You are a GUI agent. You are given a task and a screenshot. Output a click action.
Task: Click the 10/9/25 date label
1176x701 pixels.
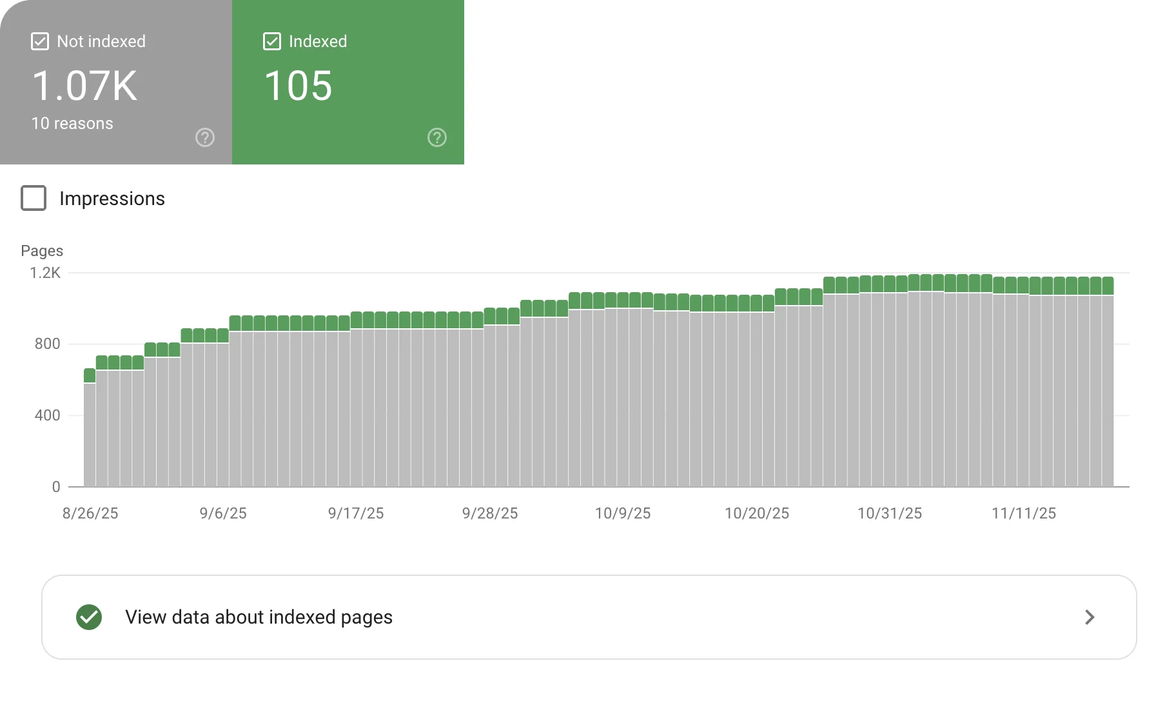[623, 513]
